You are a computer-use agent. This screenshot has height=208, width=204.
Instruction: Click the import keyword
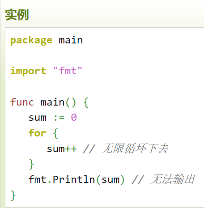point(28,71)
